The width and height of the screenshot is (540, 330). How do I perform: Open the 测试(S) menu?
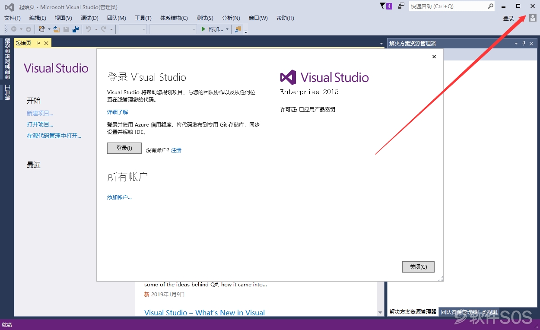tap(205, 18)
